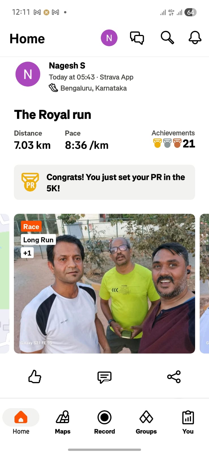Give kudos with the thumbs-up icon
209x454 pixels.
[x=35, y=377]
